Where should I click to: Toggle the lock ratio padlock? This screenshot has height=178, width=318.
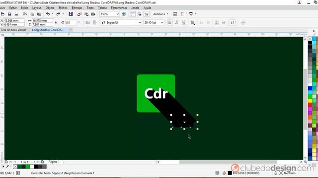[x=56, y=22]
